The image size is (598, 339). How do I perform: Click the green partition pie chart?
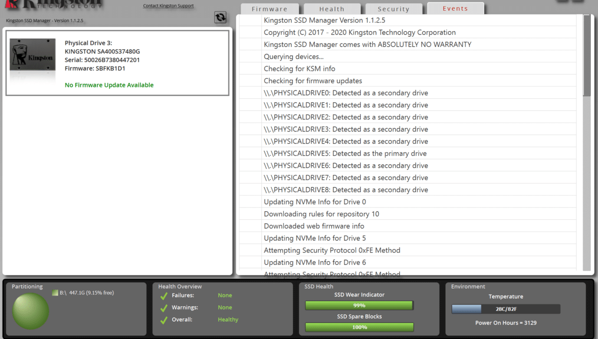pyautogui.click(x=31, y=311)
